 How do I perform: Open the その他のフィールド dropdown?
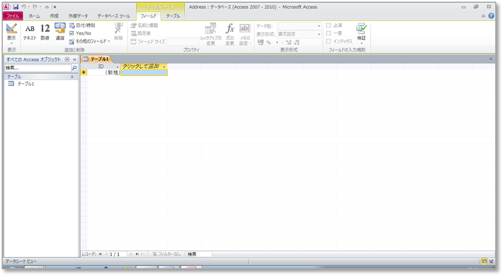[x=89, y=41]
